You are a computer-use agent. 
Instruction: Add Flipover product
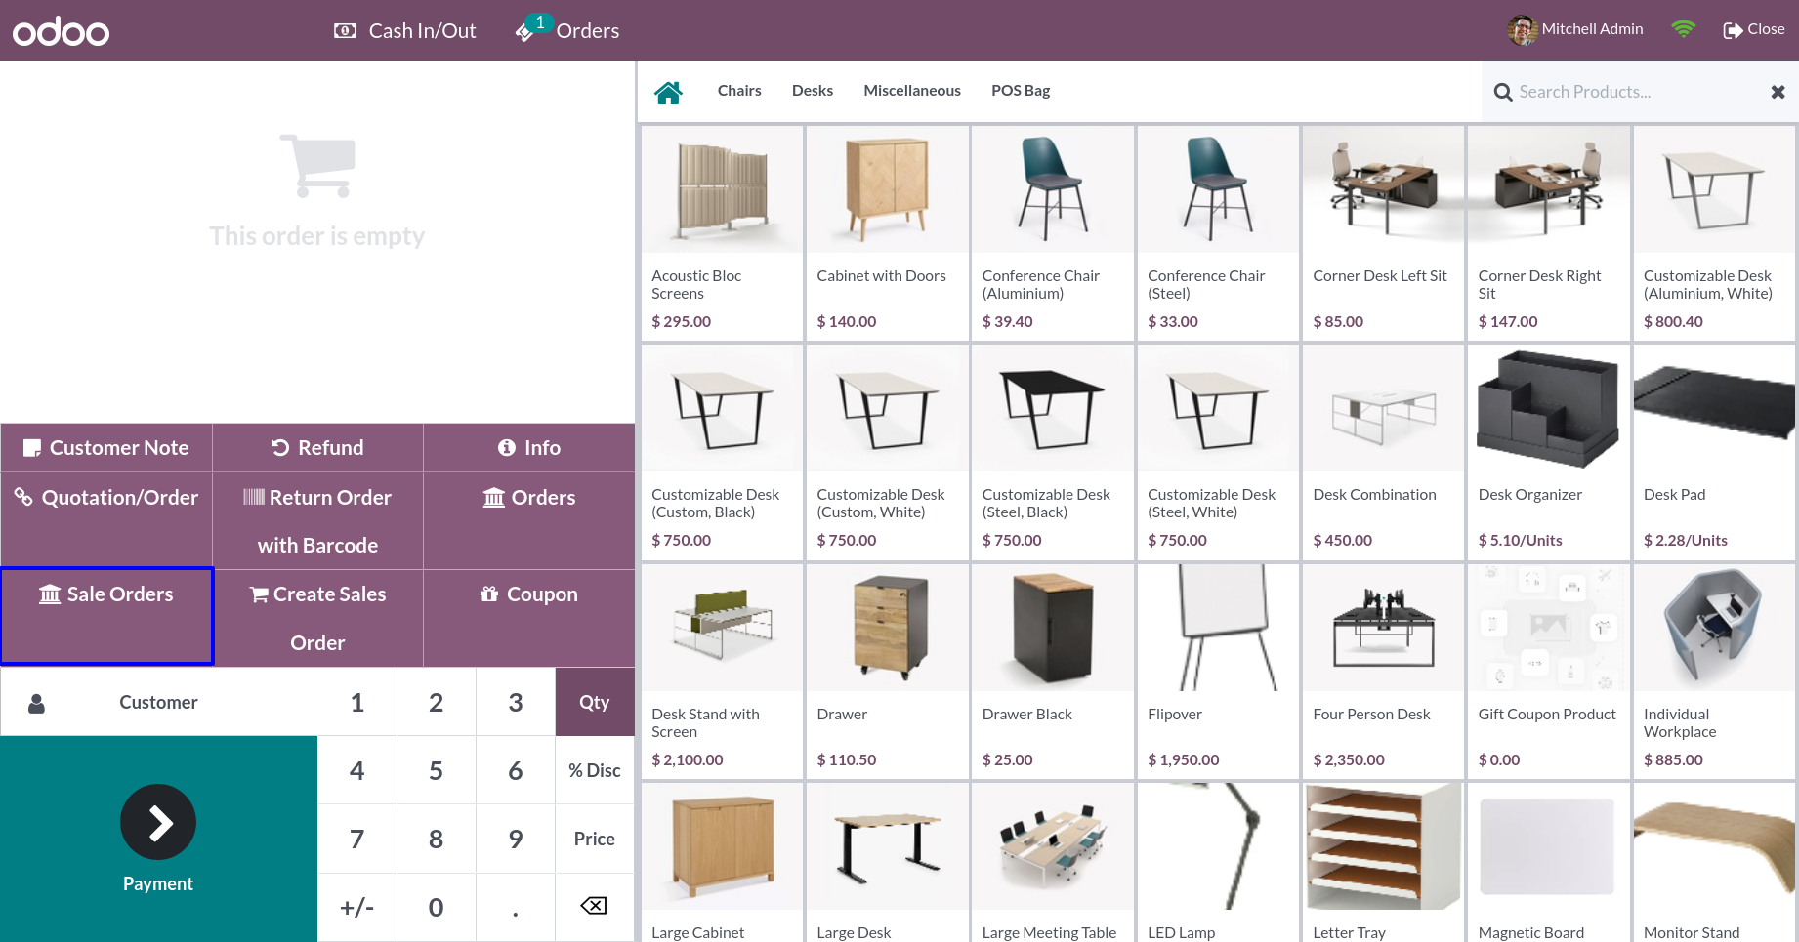coord(1218,671)
